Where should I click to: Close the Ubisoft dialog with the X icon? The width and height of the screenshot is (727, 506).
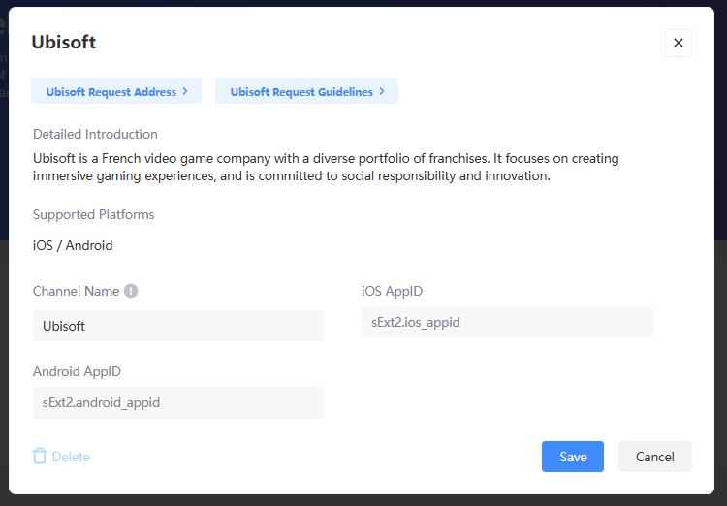[678, 43]
